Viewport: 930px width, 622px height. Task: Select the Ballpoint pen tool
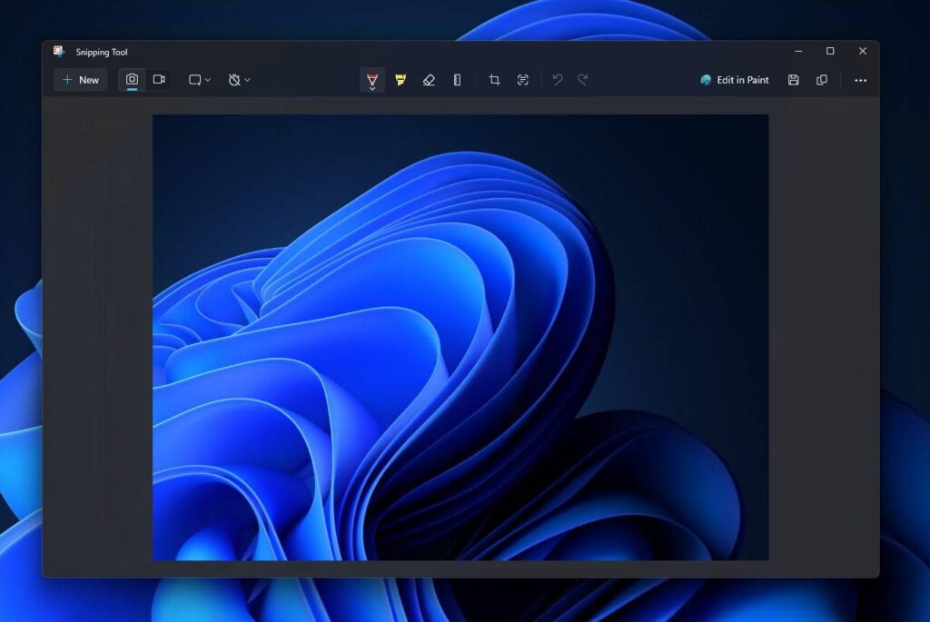(371, 78)
